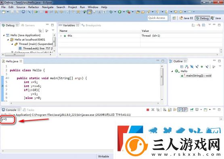Click the Step Into toolbar icon
Screen dimensions: 224x159
[x=57, y=12]
